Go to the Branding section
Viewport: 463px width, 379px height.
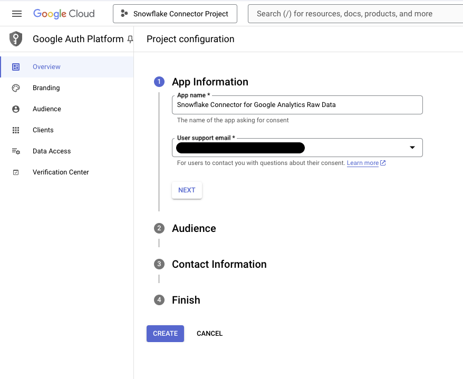[x=46, y=88]
